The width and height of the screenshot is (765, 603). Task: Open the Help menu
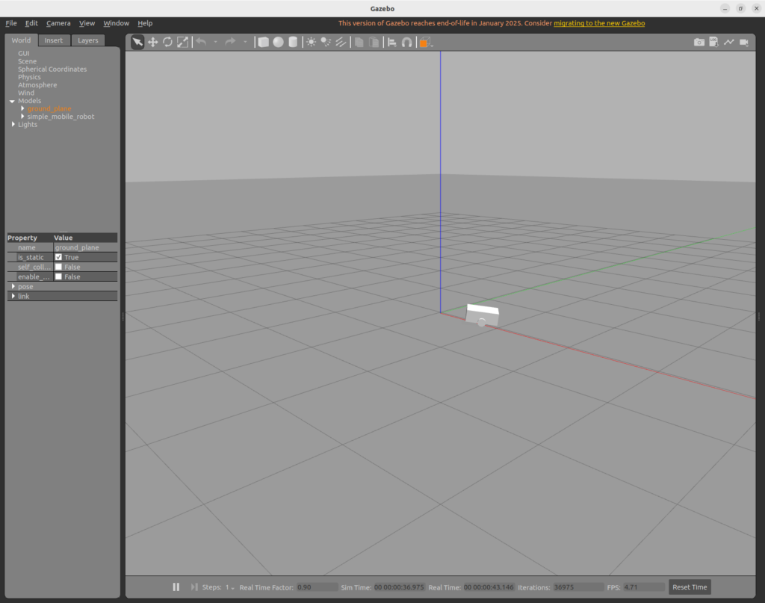click(x=145, y=23)
